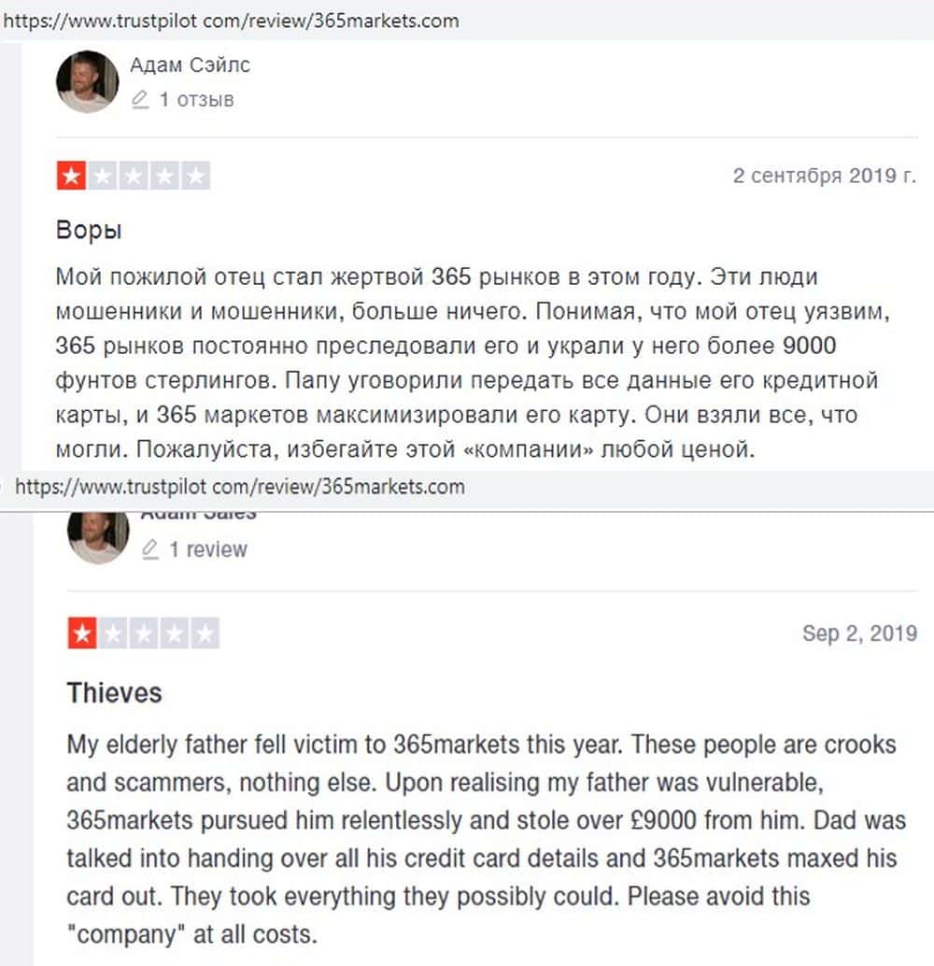This screenshot has width=934, height=966.
Task: Click the Trustpilot URL at the very top
Action: pos(232,20)
